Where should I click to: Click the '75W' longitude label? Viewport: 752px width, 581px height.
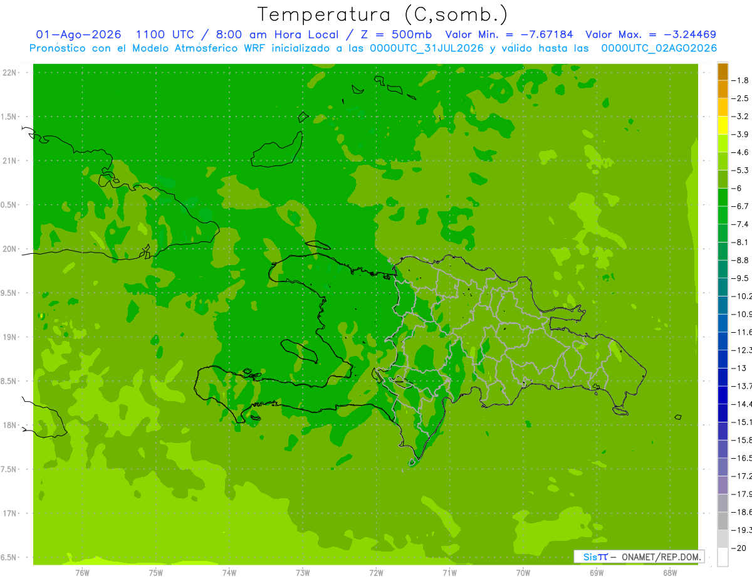point(155,573)
